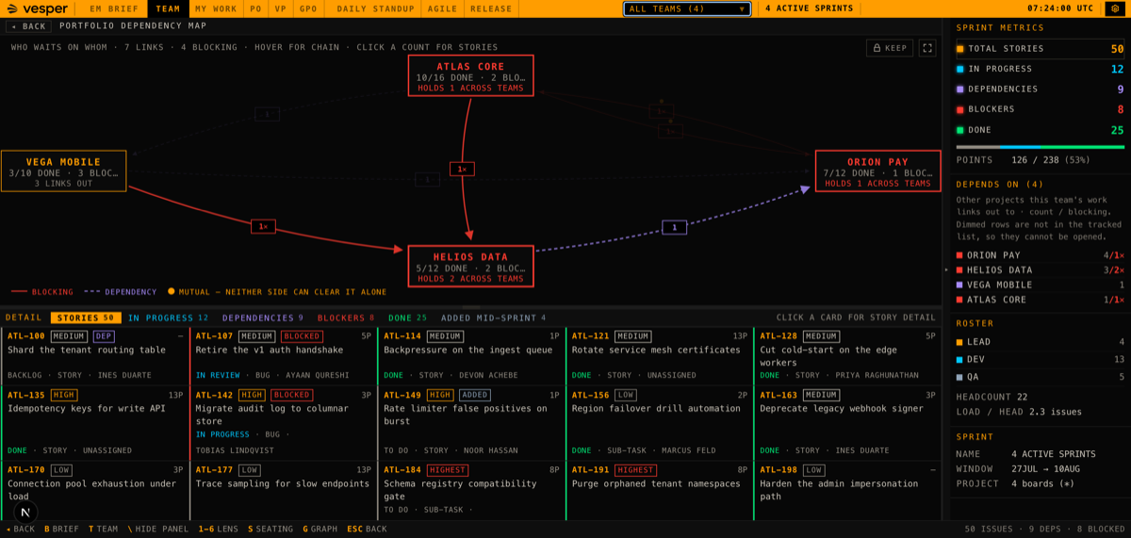This screenshot has width=1131, height=538.
Task: Click the IN PROGRESS metric row
Action: [1040, 69]
